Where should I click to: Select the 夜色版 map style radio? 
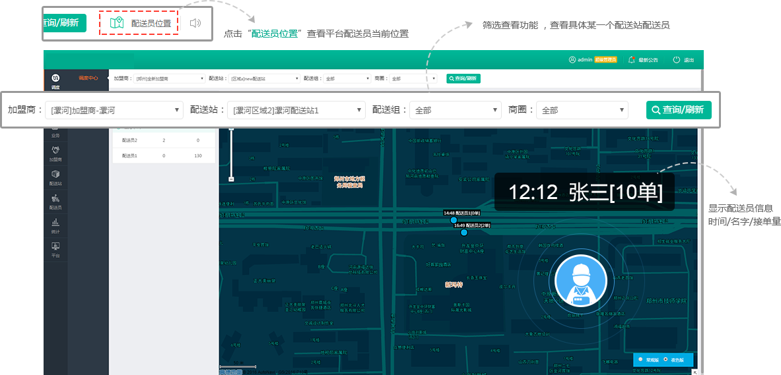point(665,359)
